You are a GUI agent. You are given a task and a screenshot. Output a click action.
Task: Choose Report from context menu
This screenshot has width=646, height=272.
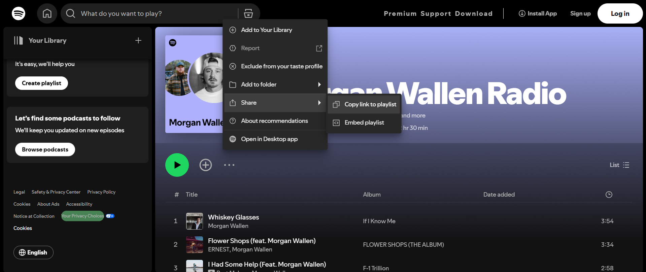tap(275, 48)
